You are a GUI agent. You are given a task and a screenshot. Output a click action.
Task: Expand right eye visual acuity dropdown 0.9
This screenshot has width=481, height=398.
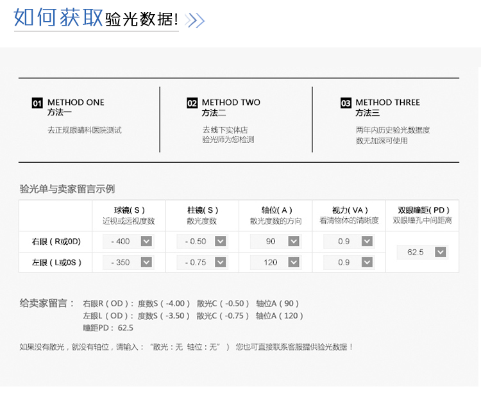coord(349,242)
